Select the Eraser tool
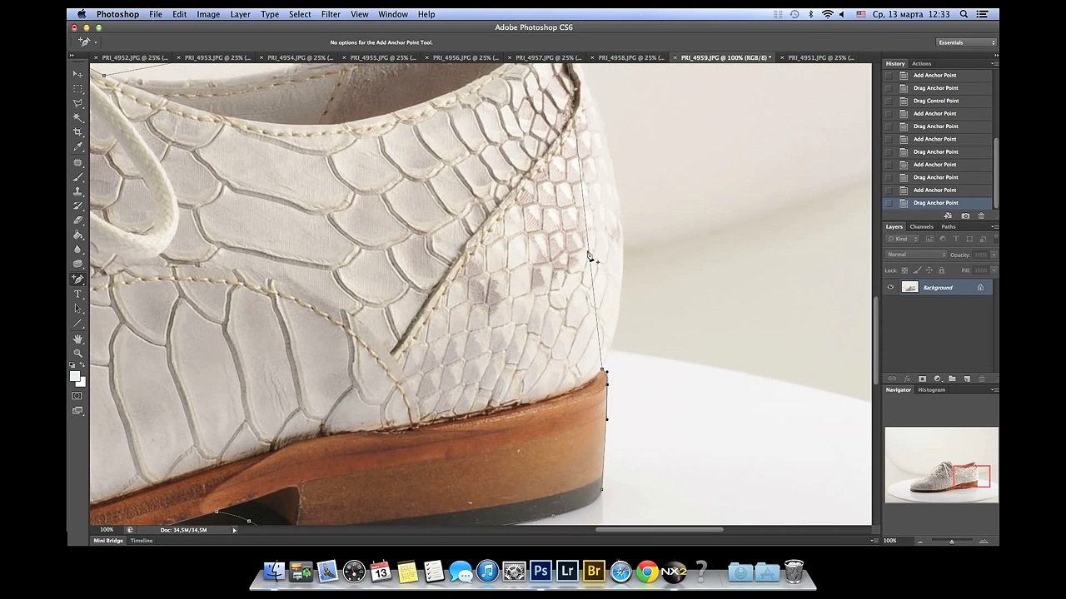 (x=78, y=220)
